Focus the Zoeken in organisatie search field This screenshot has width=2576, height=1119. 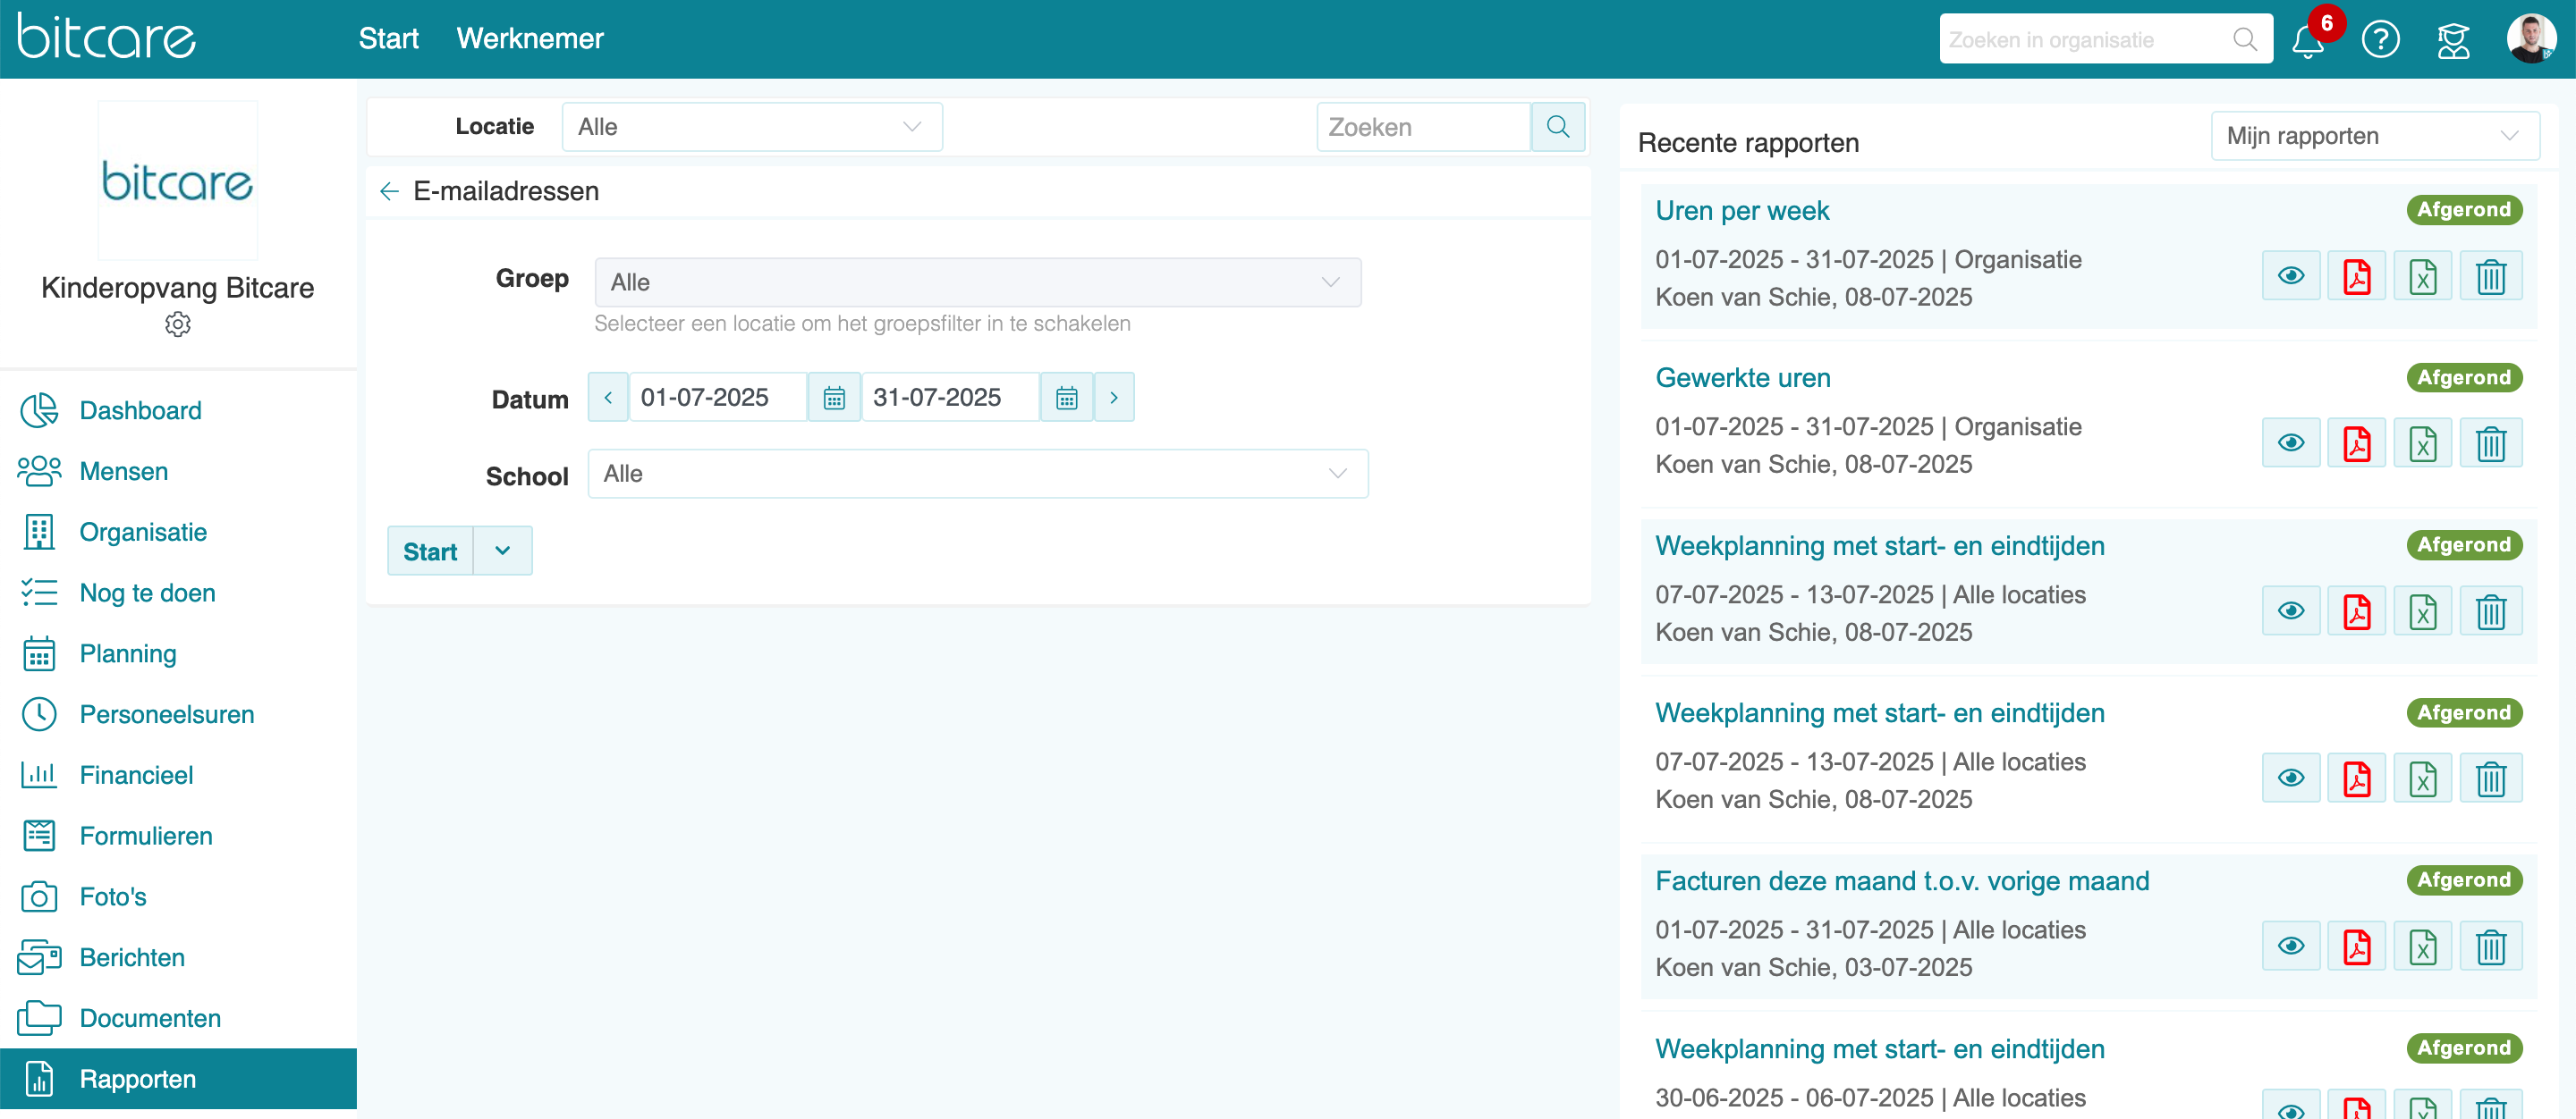(x=2088, y=40)
